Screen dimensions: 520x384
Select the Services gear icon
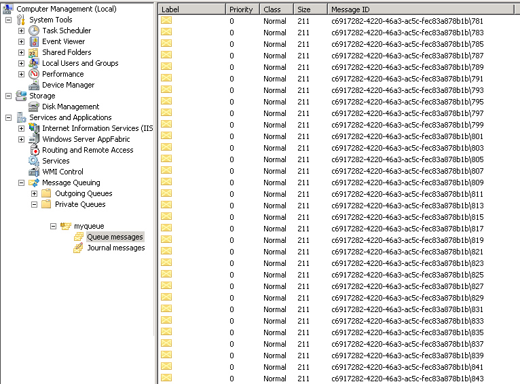click(34, 161)
